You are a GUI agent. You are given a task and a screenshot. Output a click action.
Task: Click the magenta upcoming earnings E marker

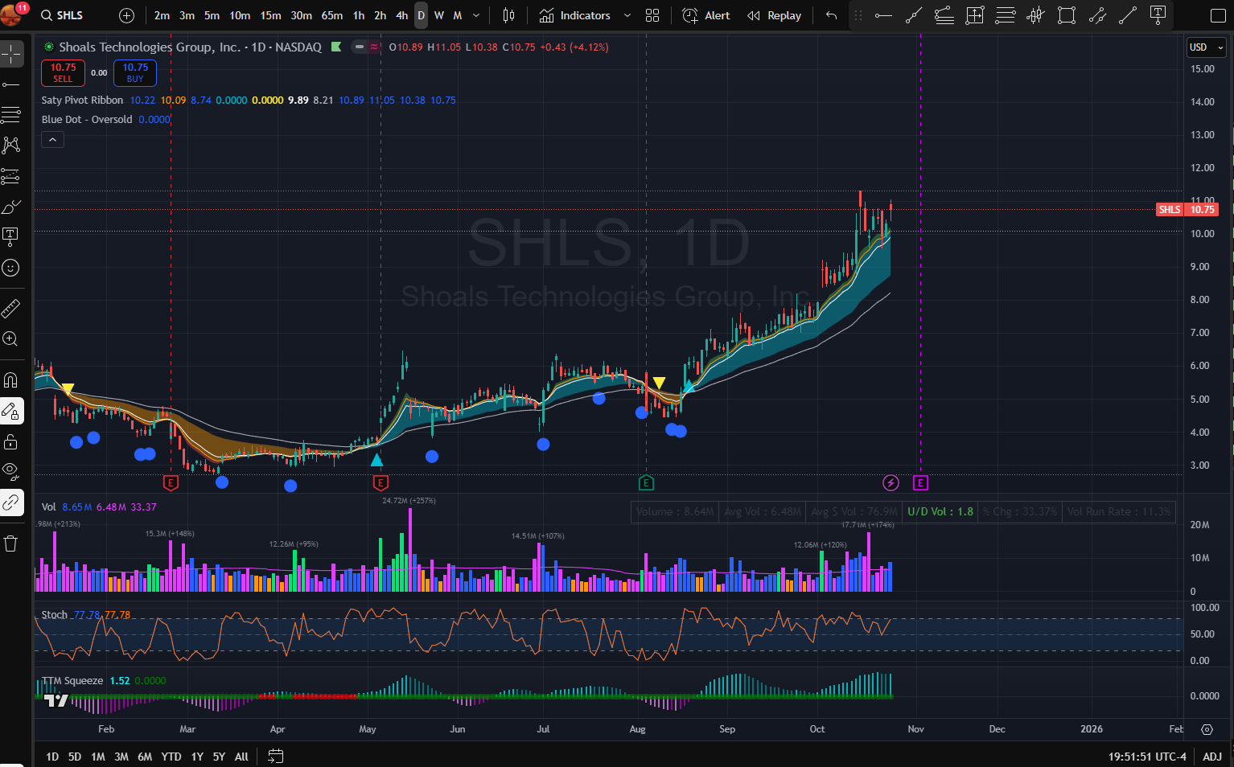(920, 482)
